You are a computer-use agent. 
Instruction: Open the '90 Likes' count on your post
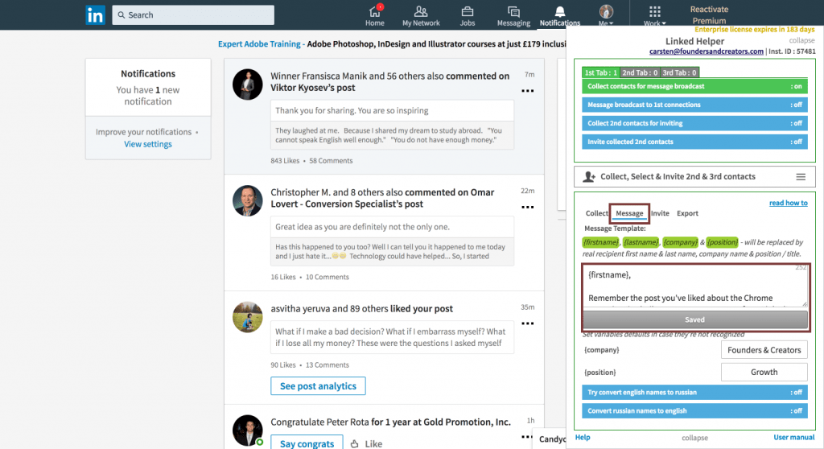283,365
